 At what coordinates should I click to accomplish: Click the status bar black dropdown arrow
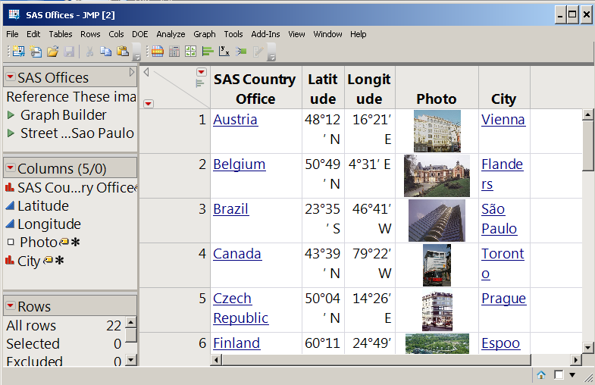[x=572, y=374]
